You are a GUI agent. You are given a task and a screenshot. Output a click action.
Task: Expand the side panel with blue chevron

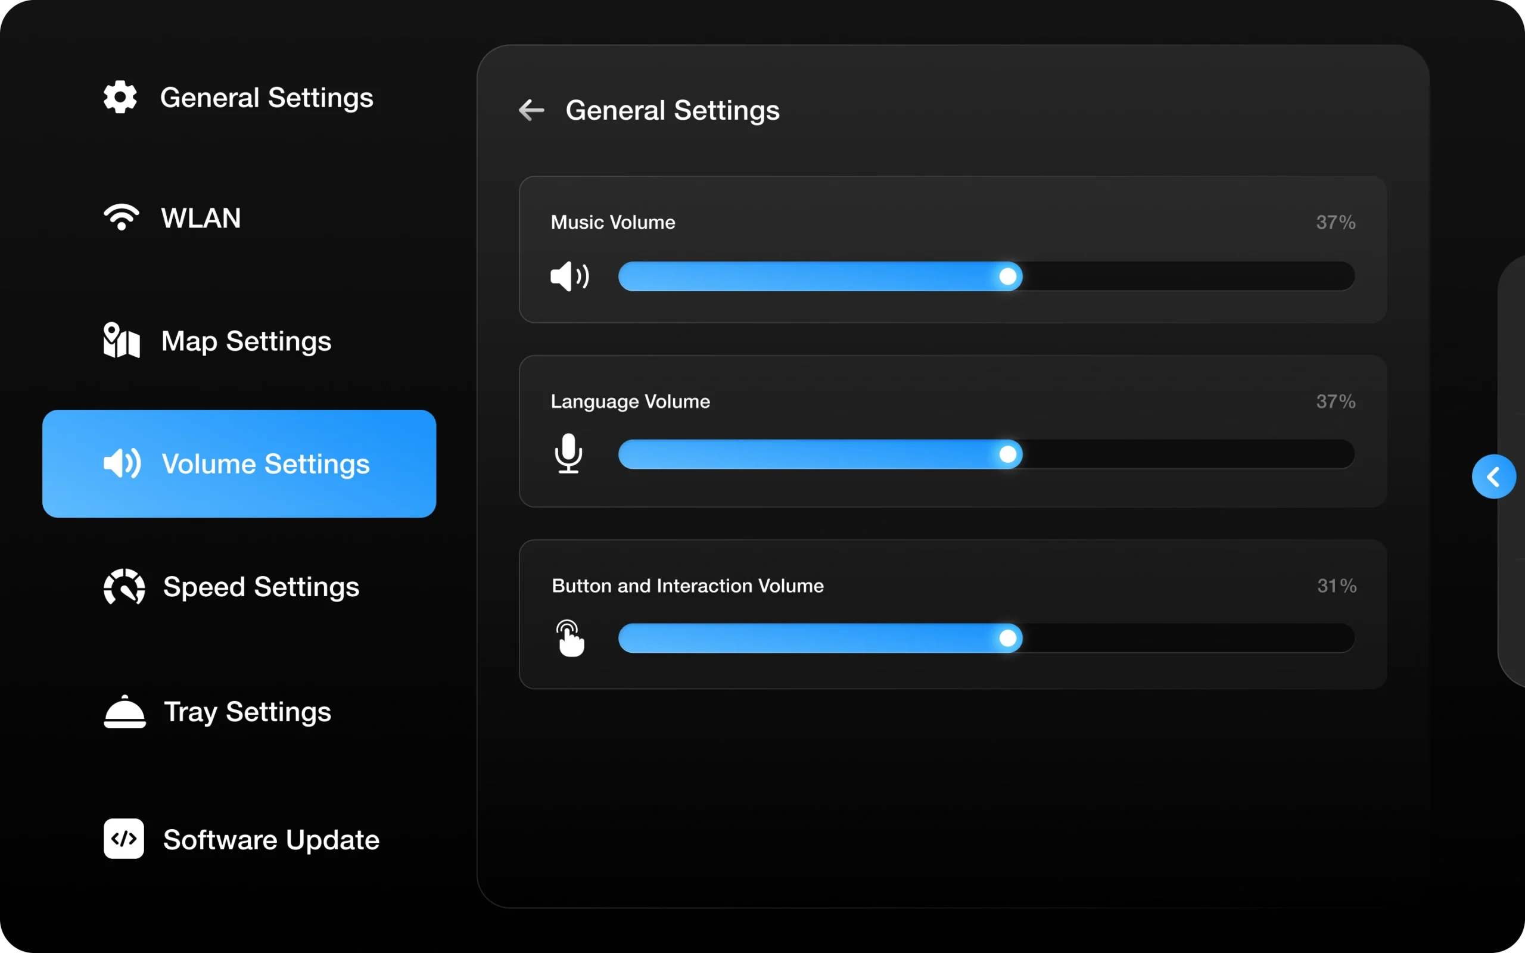pos(1493,476)
